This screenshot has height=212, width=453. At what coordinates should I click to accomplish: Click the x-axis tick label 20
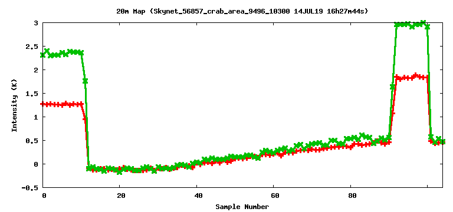[122, 196]
